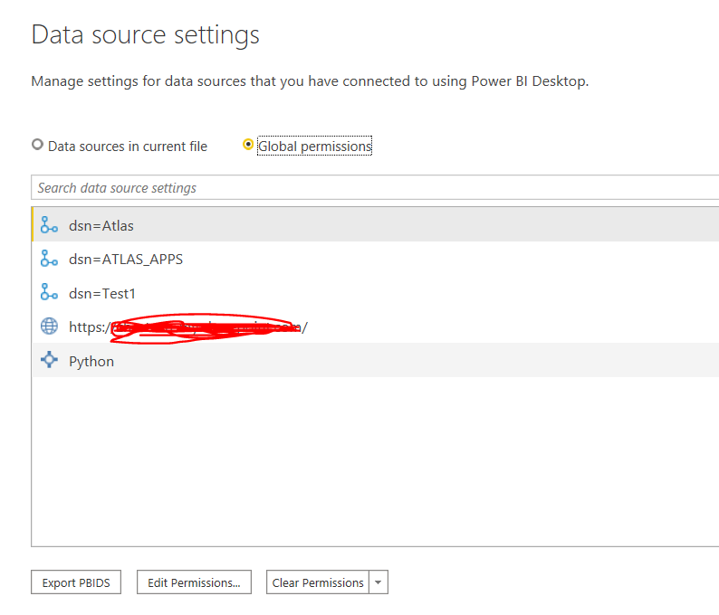This screenshot has height=615, width=719.
Task: Select the dsn=ATLAS_APPS list entry
Action: click(x=126, y=260)
